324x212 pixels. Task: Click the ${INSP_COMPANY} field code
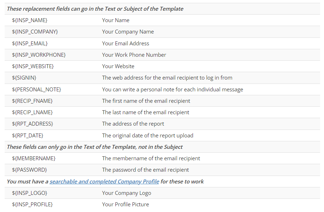tap(35, 31)
